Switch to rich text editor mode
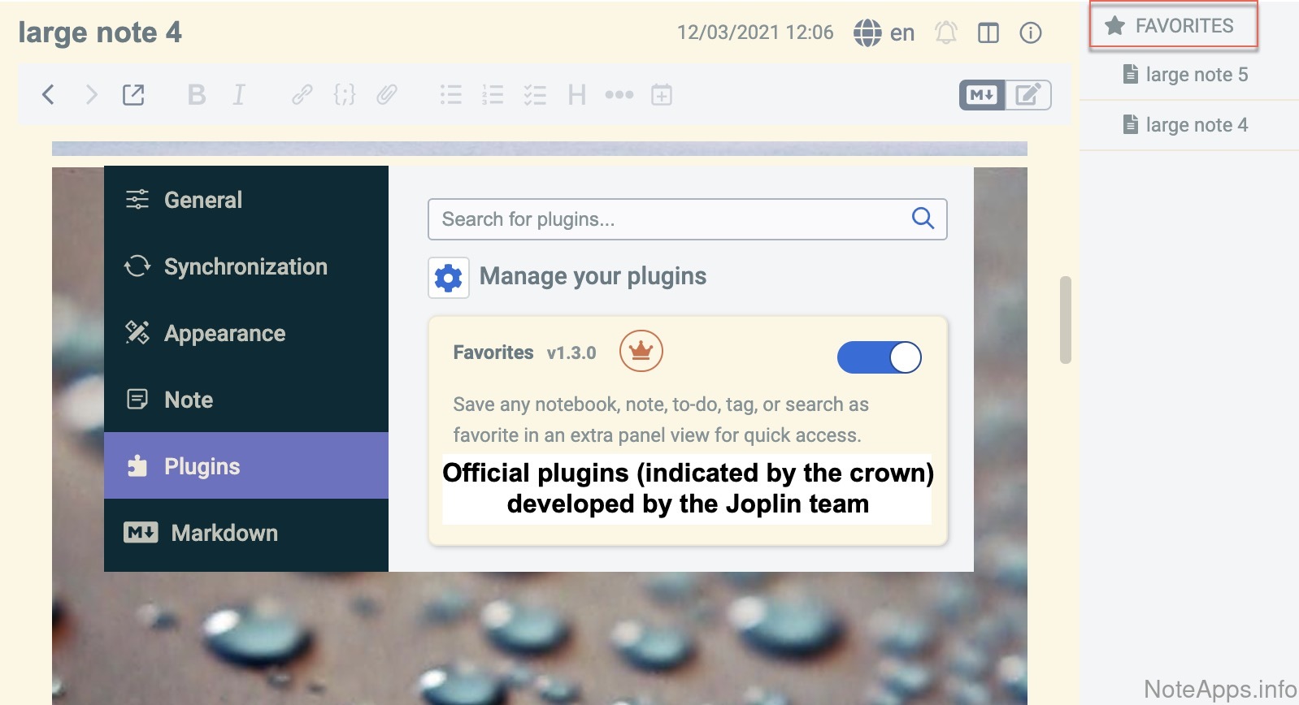This screenshot has width=1299, height=705. 1028,95
